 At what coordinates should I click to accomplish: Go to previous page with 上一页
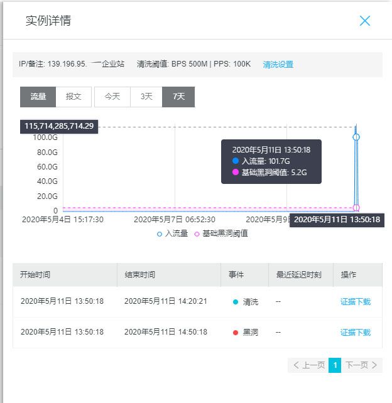(308, 365)
